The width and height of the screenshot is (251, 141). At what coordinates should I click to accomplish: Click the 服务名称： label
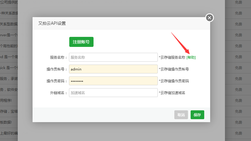59,58
